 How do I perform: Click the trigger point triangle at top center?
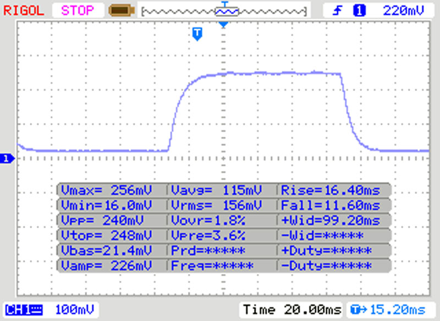223,25
